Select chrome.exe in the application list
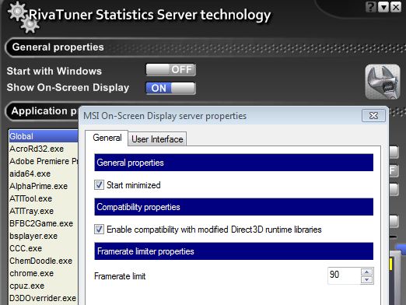Viewport: 406px width, 305px height. coord(44,273)
